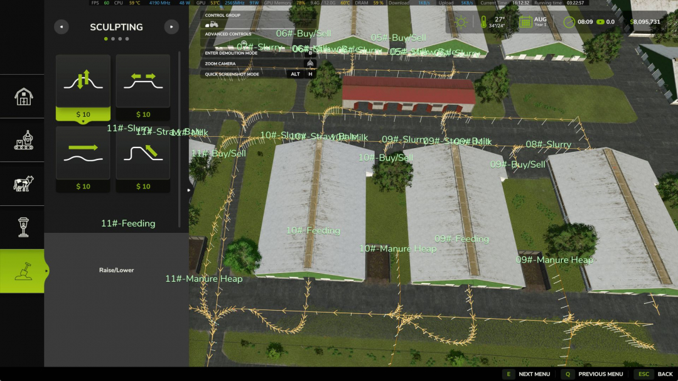Viewport: 678px width, 381px height.
Task: Click the 08:09 game time
Action: [585, 21]
